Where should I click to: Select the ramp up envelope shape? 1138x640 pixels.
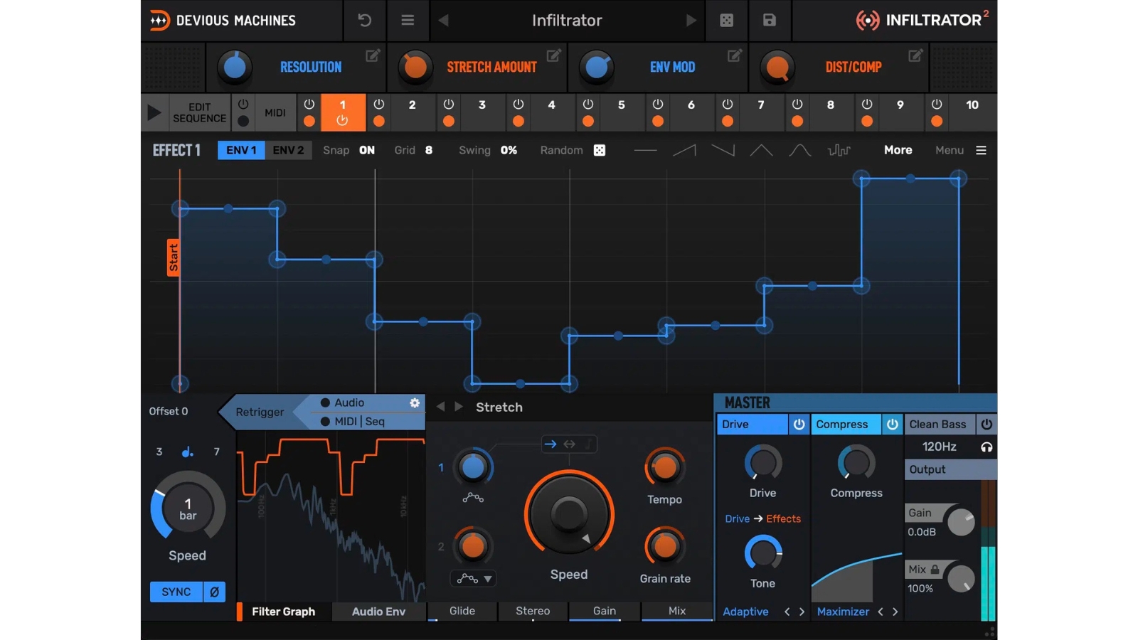pyautogui.click(x=684, y=150)
